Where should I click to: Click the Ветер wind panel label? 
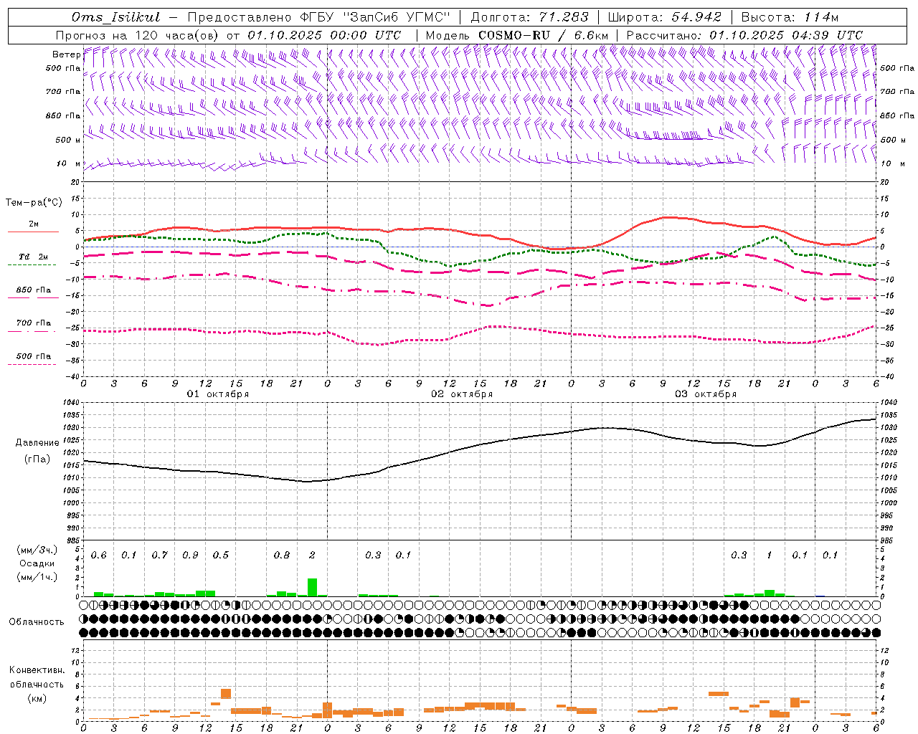(x=66, y=54)
